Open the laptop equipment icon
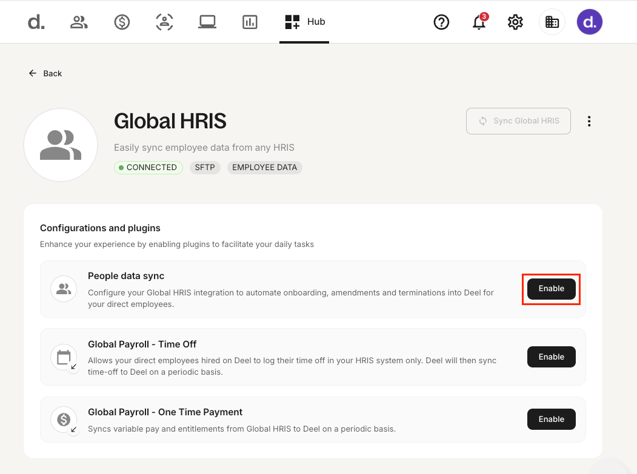 (207, 22)
